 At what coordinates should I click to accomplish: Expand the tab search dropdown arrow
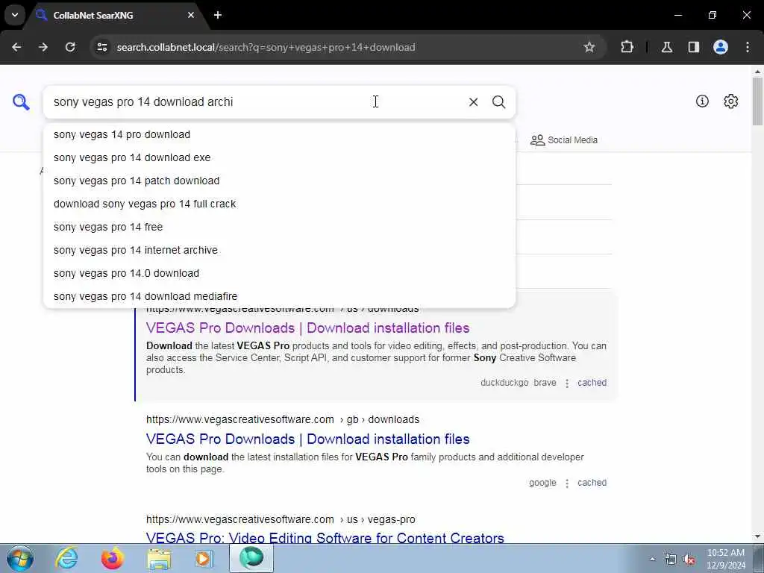[15, 15]
